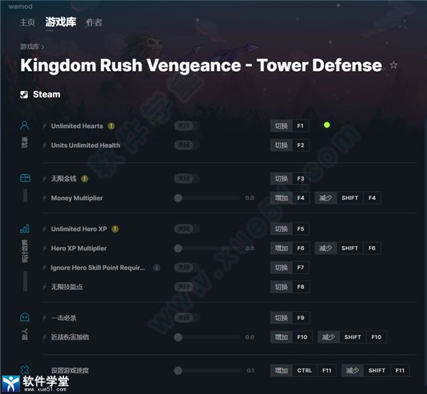This screenshot has height=394, width=427.
Task: Click the favorite star next to game title
Action: (x=394, y=65)
